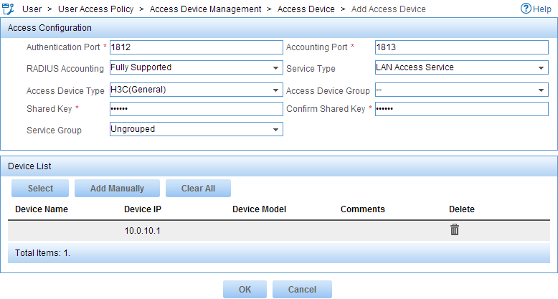Expand the Service Group dropdown
This screenshot has height=299, width=558.
pos(196,129)
